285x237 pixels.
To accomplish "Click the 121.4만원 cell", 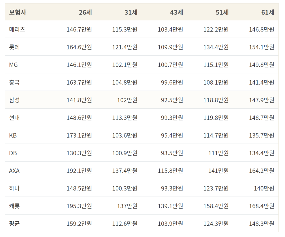I will 125,47.
